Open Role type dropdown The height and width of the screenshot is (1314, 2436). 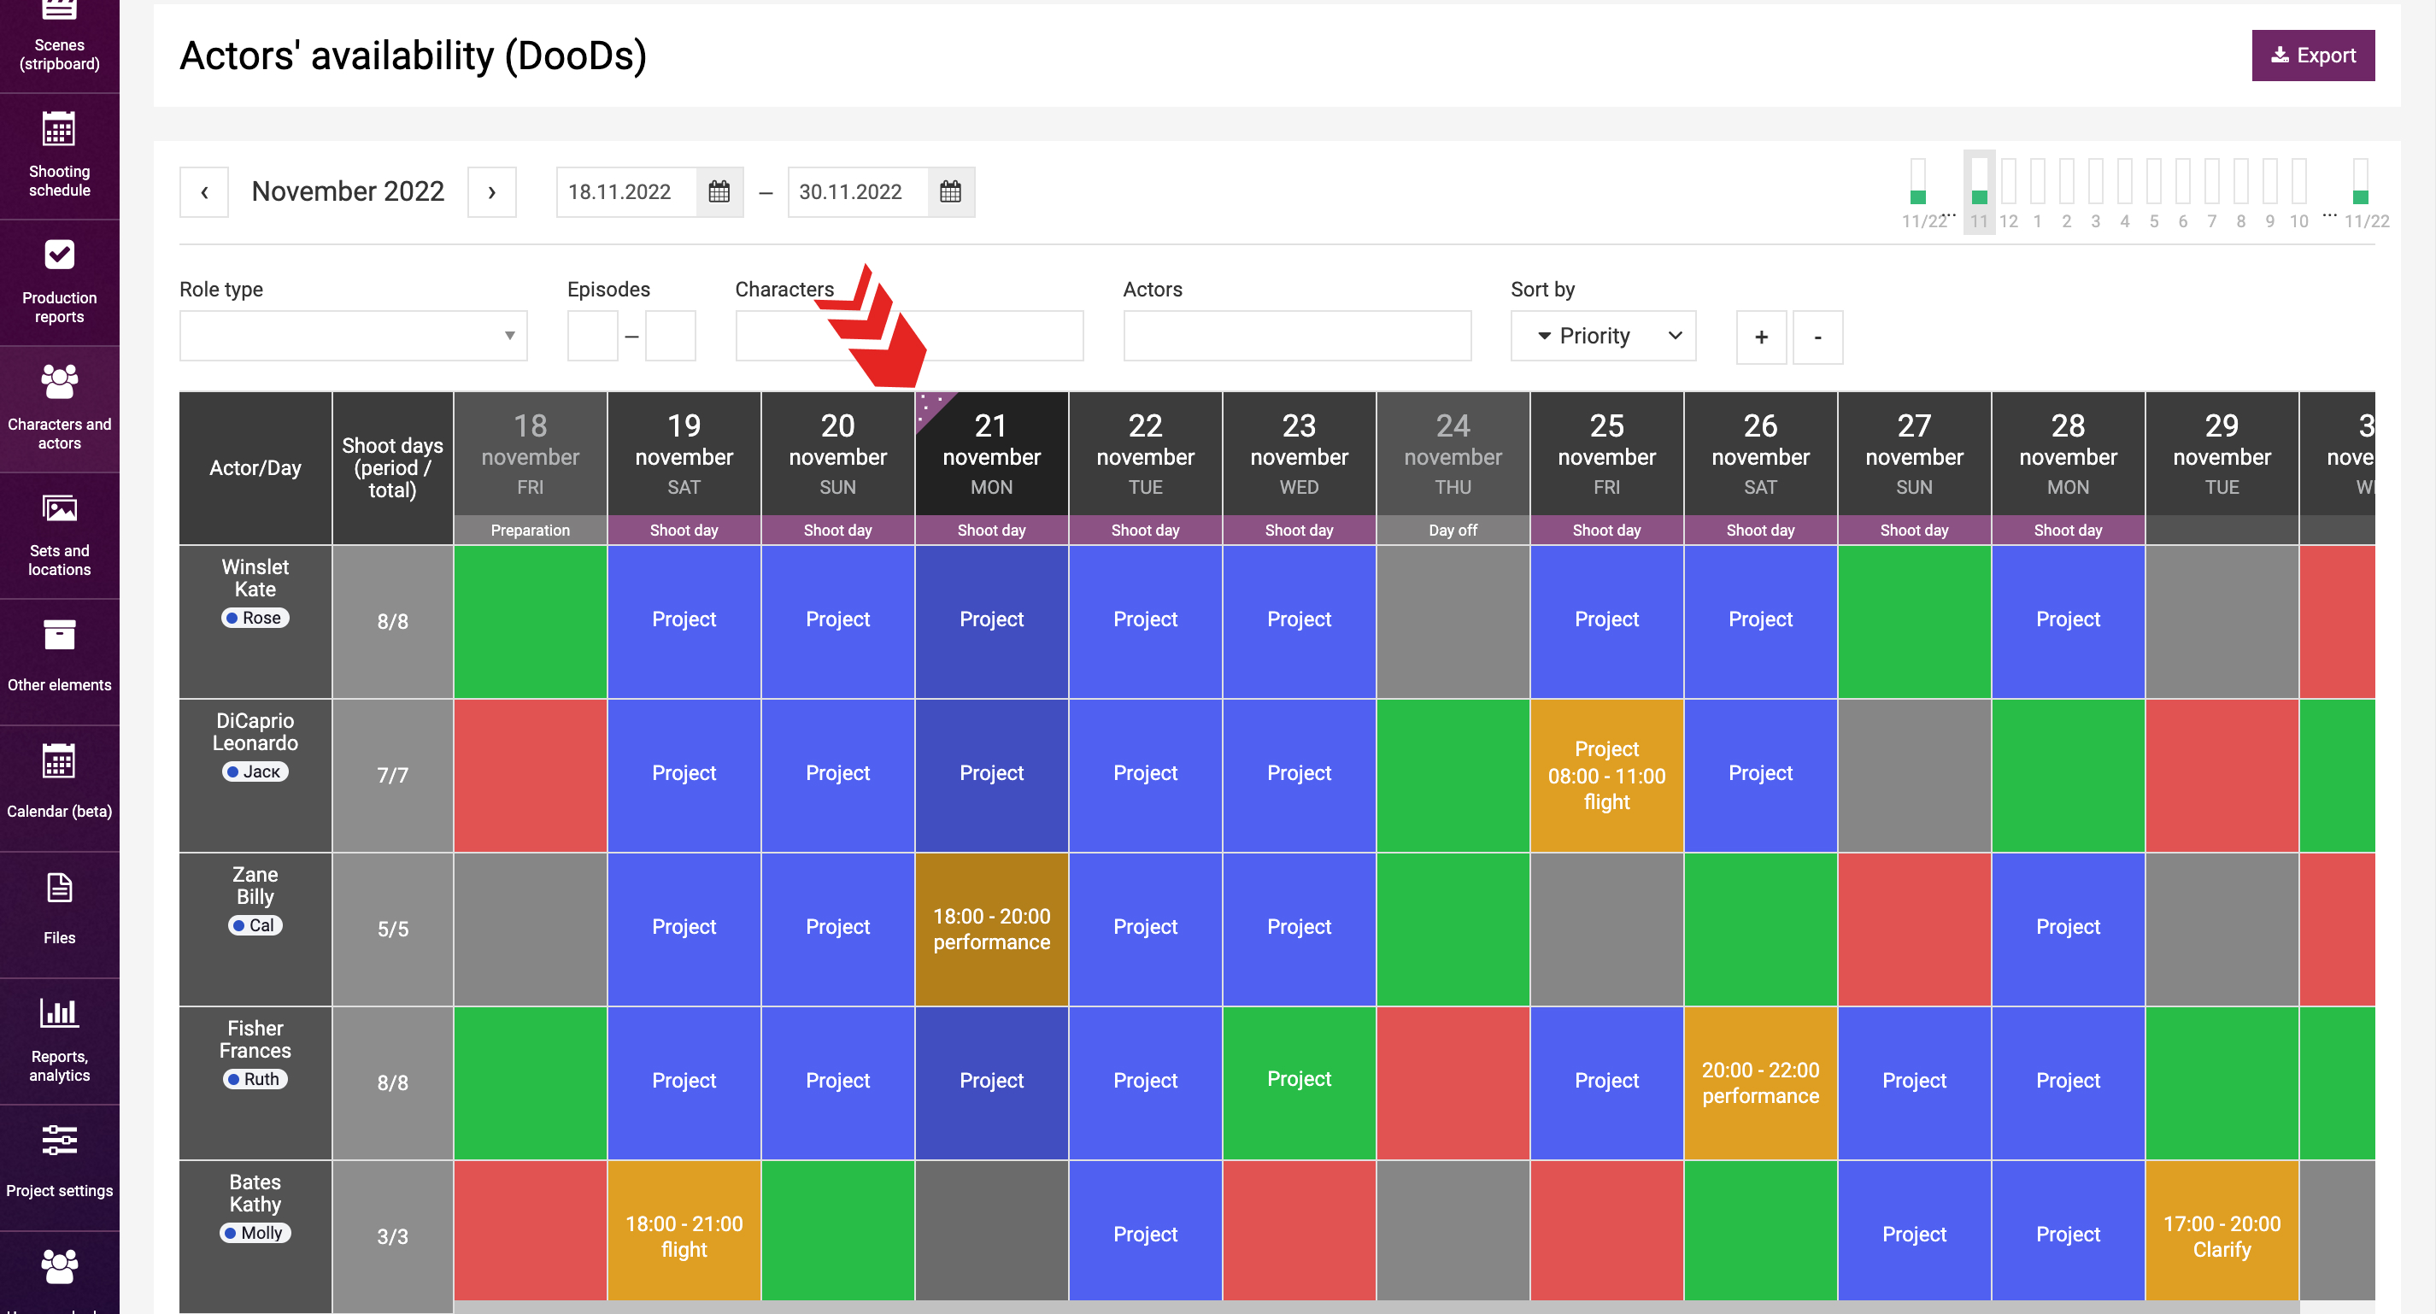(354, 336)
